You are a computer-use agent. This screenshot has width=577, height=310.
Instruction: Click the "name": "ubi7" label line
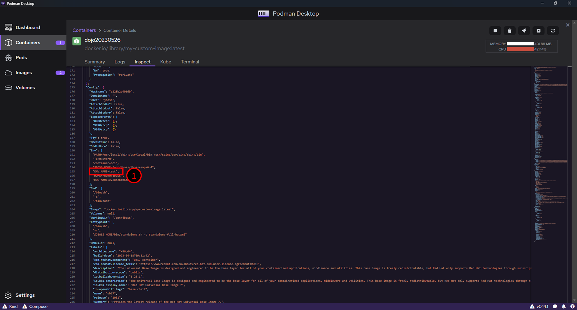click(x=105, y=293)
